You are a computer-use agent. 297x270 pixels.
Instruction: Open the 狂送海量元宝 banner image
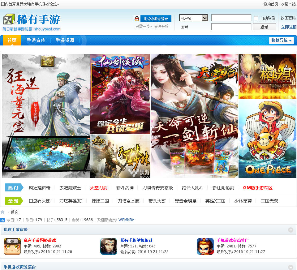pyautogui.click(x=46, y=116)
